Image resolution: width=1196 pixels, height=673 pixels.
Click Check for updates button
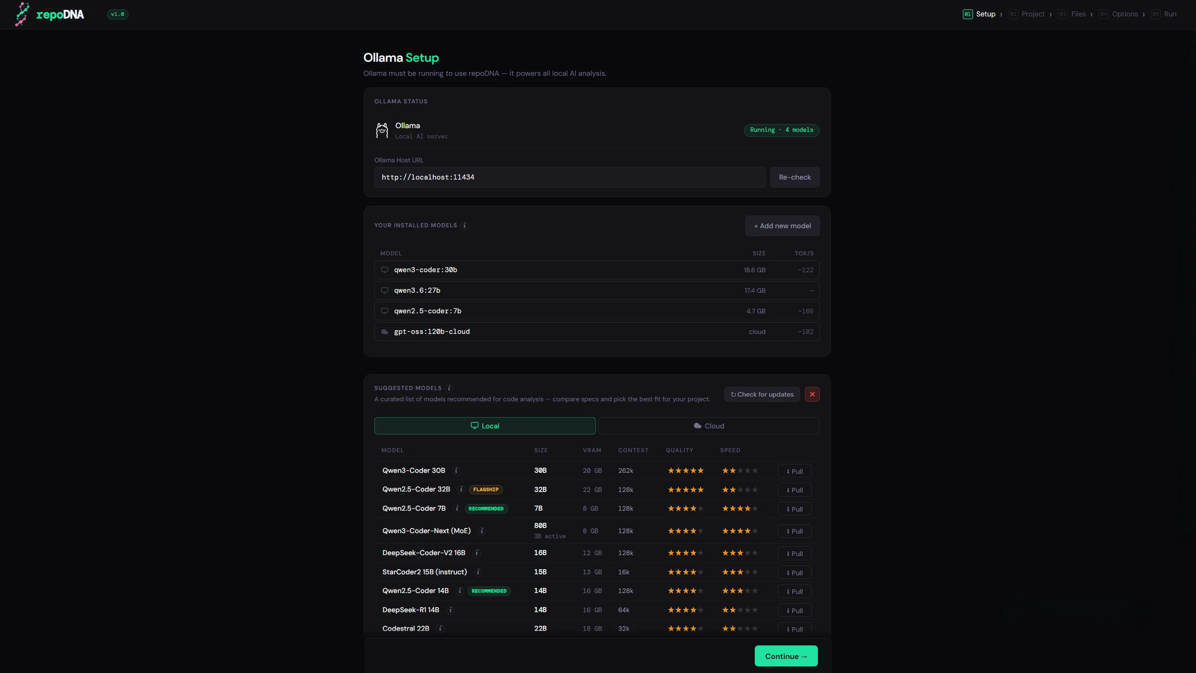(762, 394)
